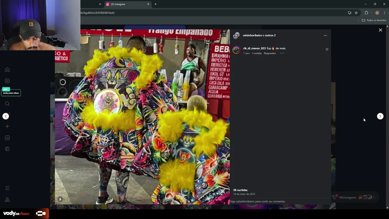The height and width of the screenshot is (219, 389).
Task: Open 'Todos os favoritos' bookmarks folder
Action: 374,20
